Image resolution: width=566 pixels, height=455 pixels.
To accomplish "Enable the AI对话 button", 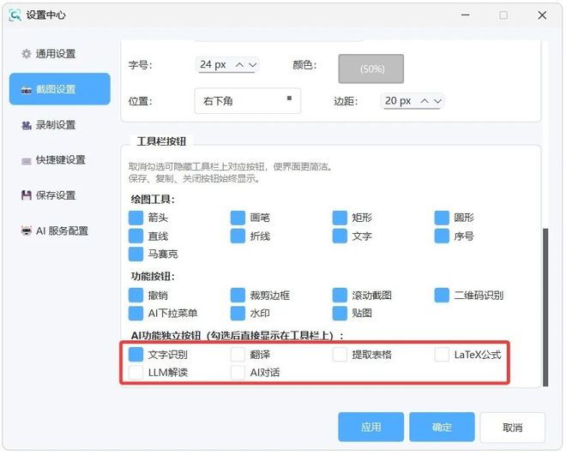I will pyautogui.click(x=238, y=373).
